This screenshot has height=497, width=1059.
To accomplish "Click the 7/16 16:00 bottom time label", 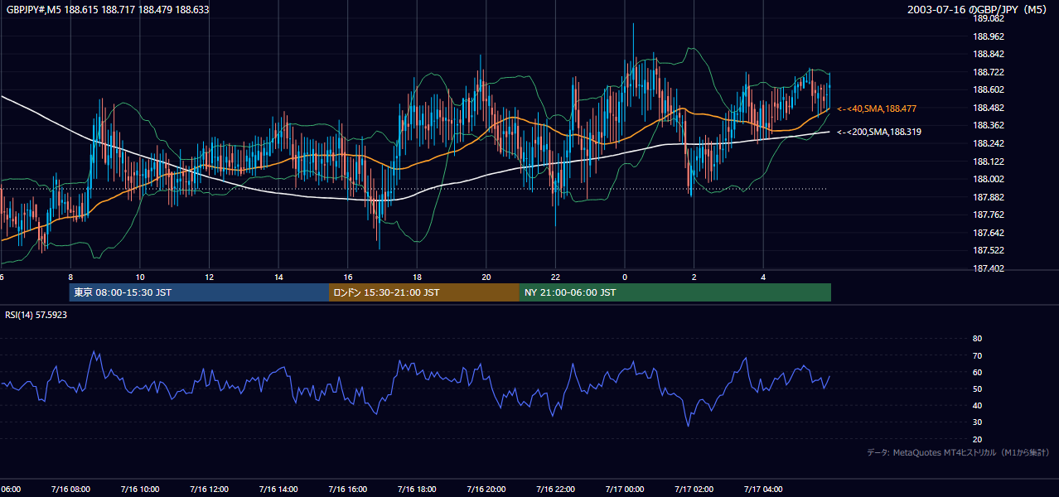I will (347, 490).
